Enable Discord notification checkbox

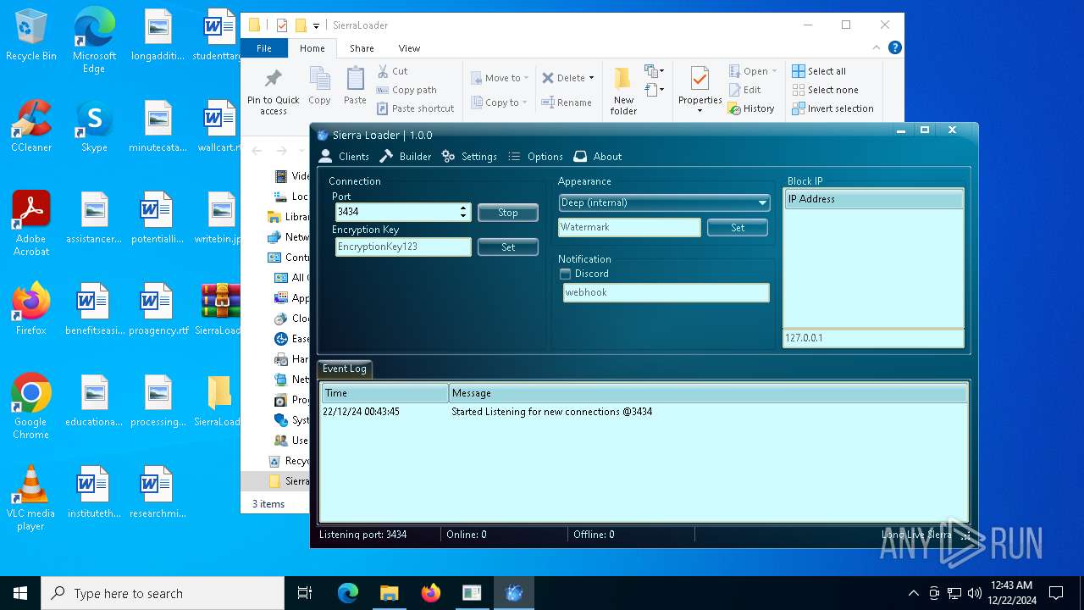pyautogui.click(x=566, y=274)
